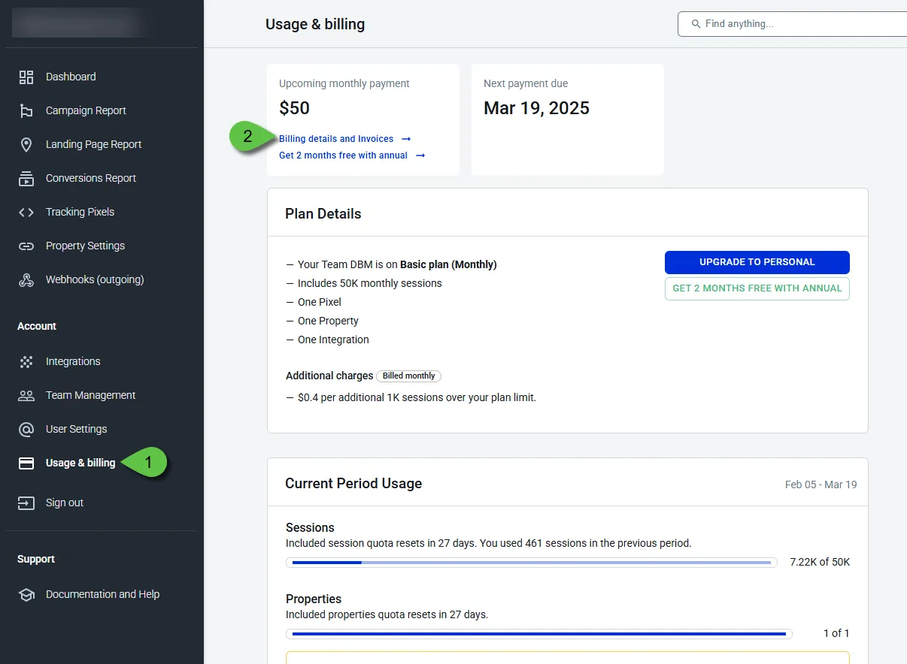This screenshot has width=907, height=664.
Task: Click the Tracking Pixels code brackets icon
Action: coord(26,212)
